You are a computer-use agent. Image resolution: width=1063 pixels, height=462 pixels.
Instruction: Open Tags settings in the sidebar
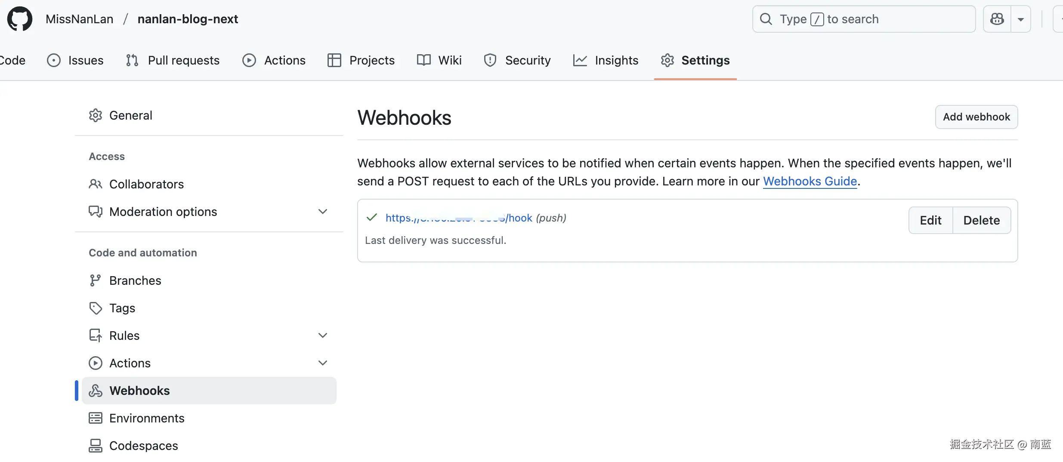pos(122,308)
